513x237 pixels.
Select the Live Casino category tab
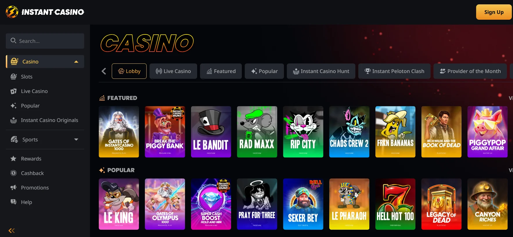[x=173, y=71]
